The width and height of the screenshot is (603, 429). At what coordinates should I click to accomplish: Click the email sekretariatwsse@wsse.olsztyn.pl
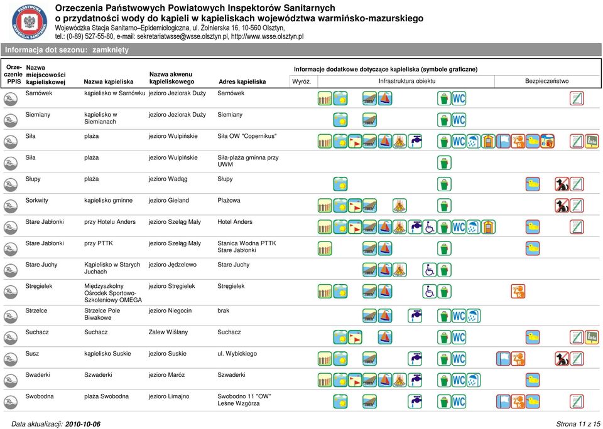pyautogui.click(x=183, y=37)
